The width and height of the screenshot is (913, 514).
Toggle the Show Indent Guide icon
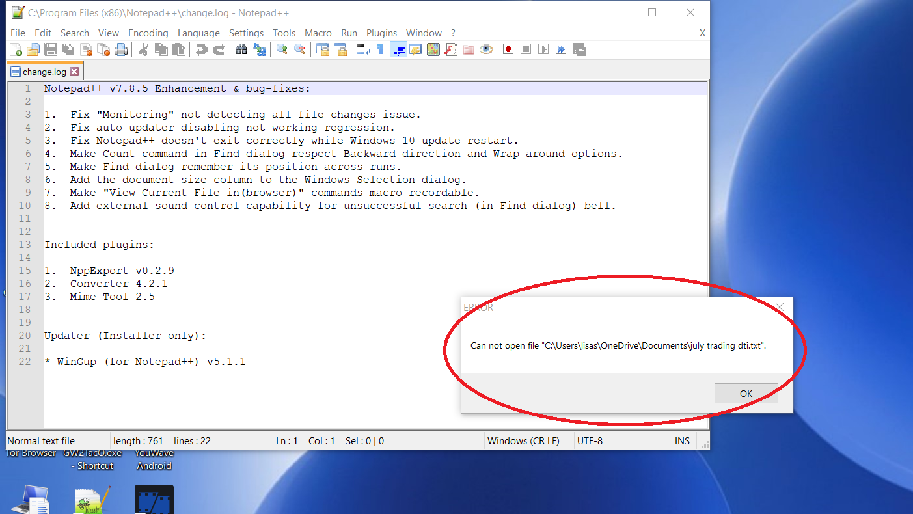pos(398,49)
